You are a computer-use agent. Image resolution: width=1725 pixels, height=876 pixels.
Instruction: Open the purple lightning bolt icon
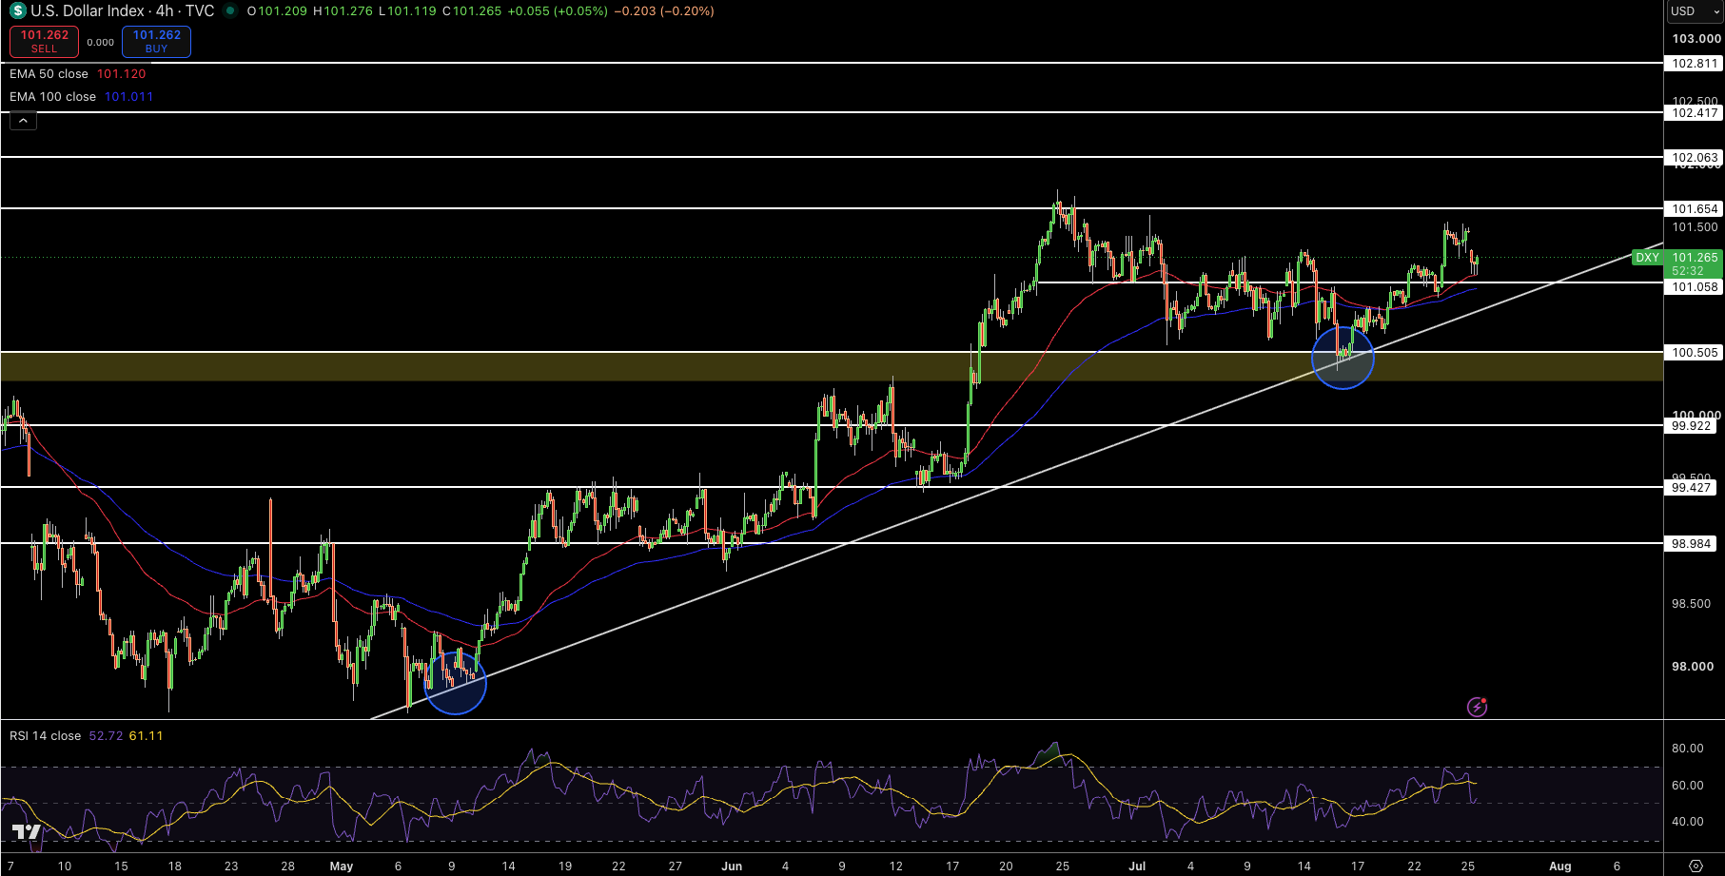[x=1477, y=707]
